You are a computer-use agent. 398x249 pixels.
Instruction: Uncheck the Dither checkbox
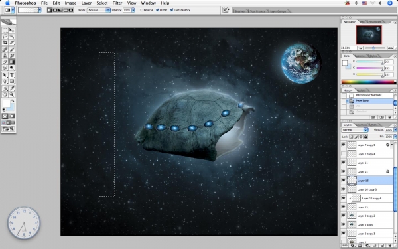click(157, 10)
